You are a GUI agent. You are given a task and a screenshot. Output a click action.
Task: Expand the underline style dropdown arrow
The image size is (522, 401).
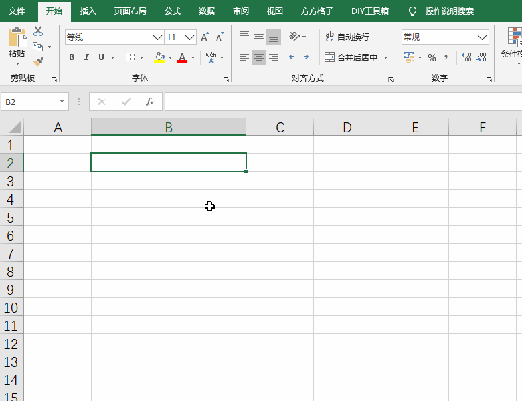coord(113,58)
